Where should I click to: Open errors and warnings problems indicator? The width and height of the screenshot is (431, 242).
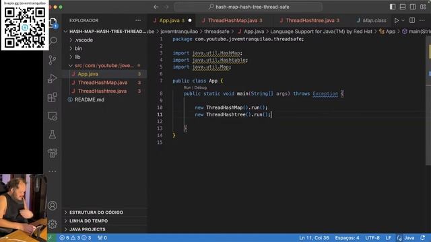tap(75, 238)
